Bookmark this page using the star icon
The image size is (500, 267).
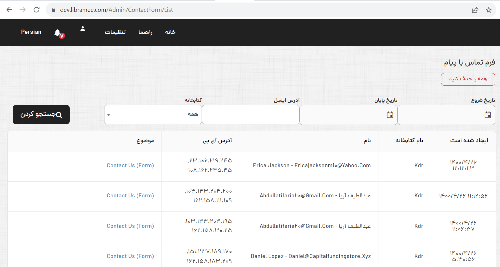(x=489, y=10)
